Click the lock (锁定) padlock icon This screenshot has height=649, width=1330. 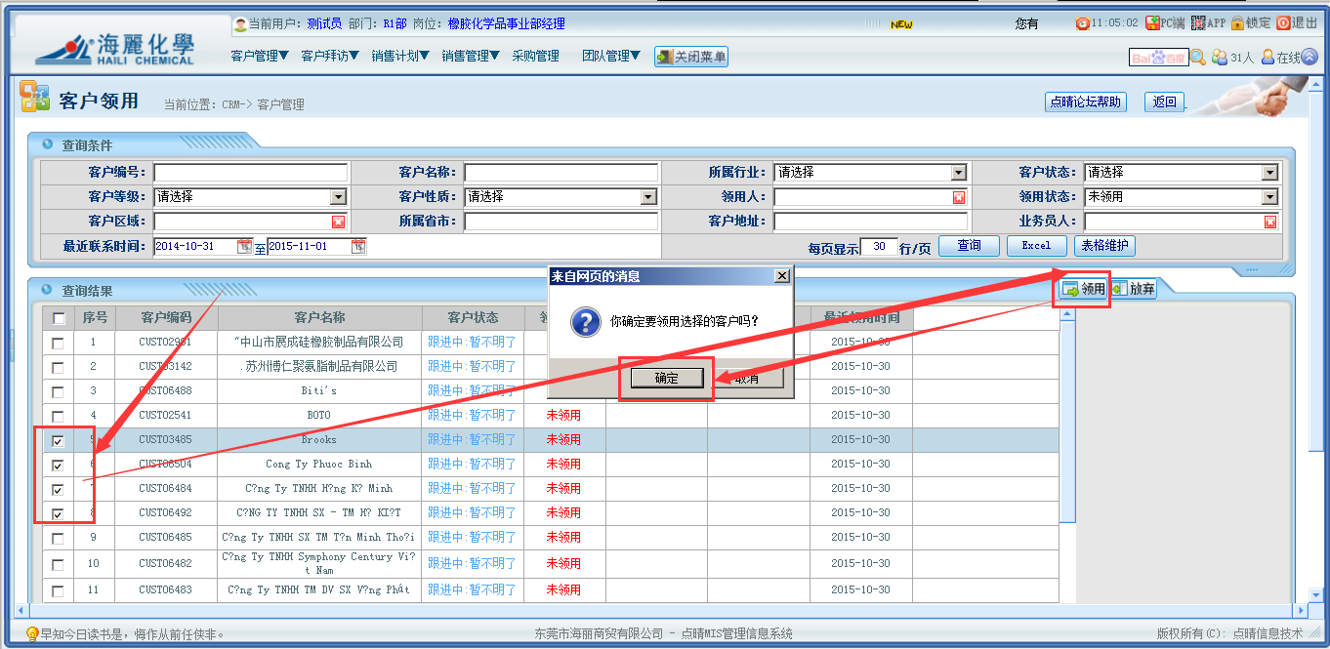click(1237, 22)
